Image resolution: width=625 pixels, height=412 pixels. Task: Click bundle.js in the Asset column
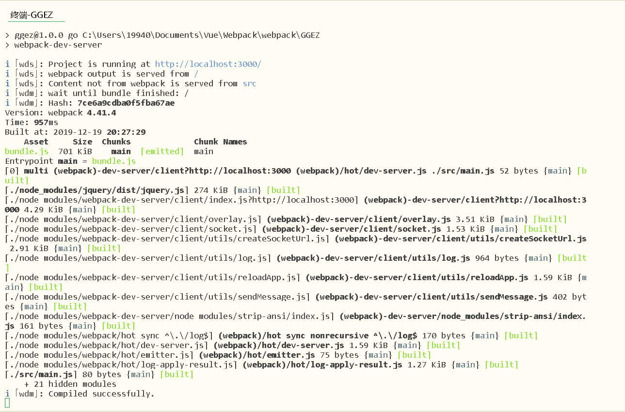[27, 151]
